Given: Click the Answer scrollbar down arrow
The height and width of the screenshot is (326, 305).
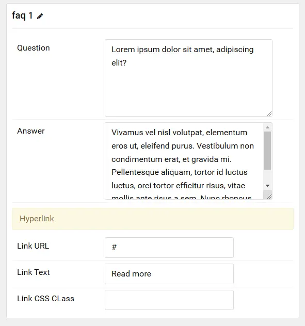Looking at the screenshot, I should [267, 186].
